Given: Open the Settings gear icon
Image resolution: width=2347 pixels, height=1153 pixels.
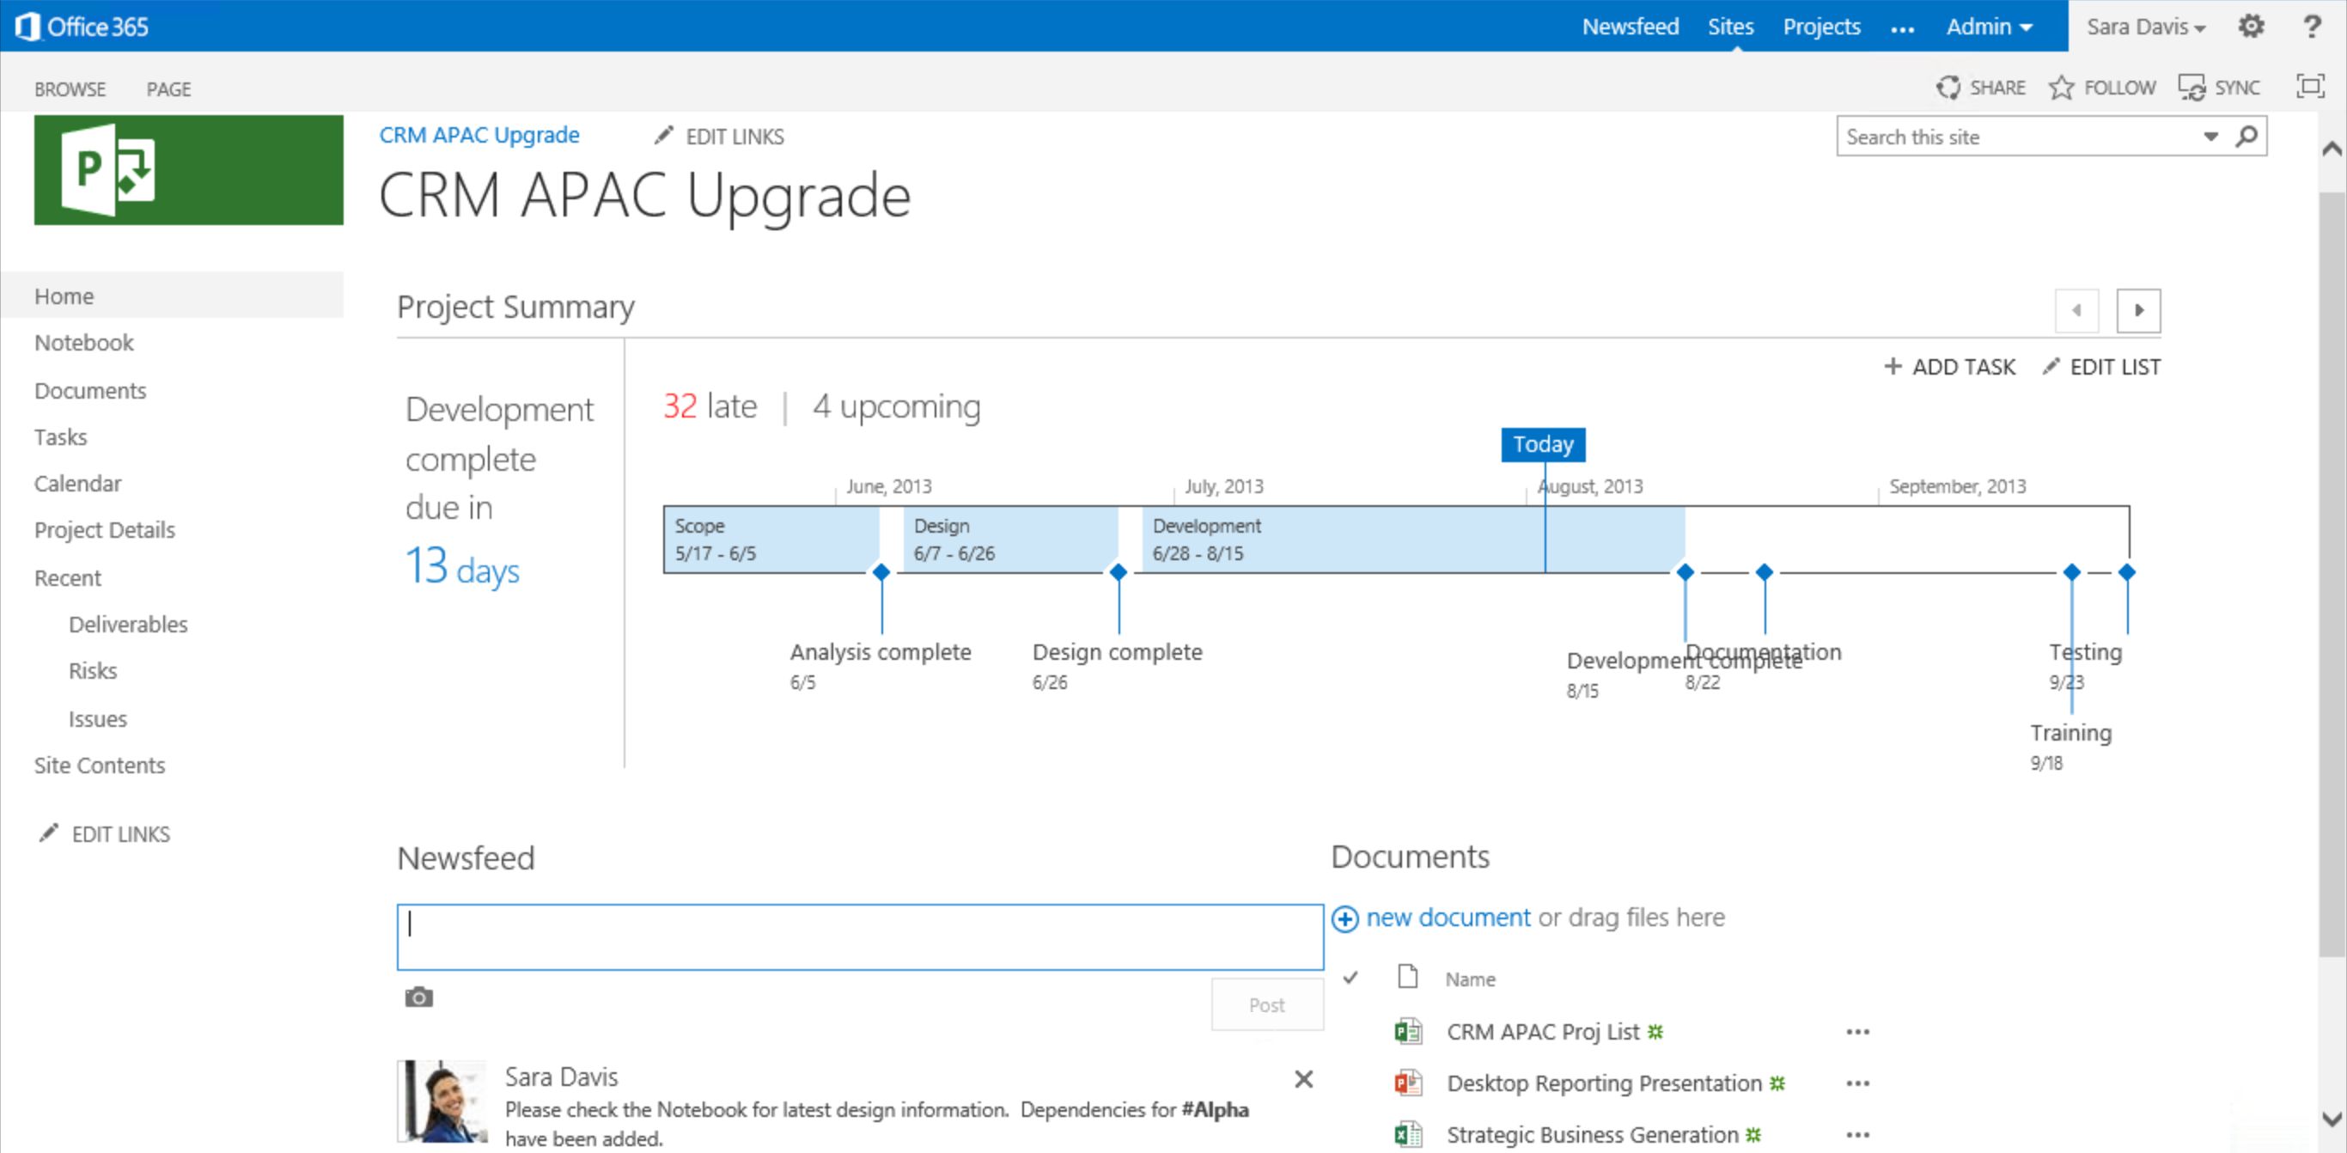Looking at the screenshot, I should [x=2253, y=27].
